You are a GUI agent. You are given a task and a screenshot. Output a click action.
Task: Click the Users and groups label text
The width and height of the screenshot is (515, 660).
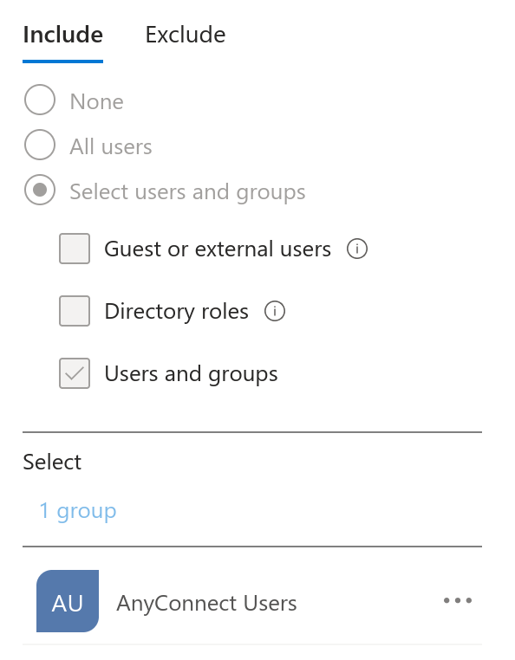tap(192, 374)
